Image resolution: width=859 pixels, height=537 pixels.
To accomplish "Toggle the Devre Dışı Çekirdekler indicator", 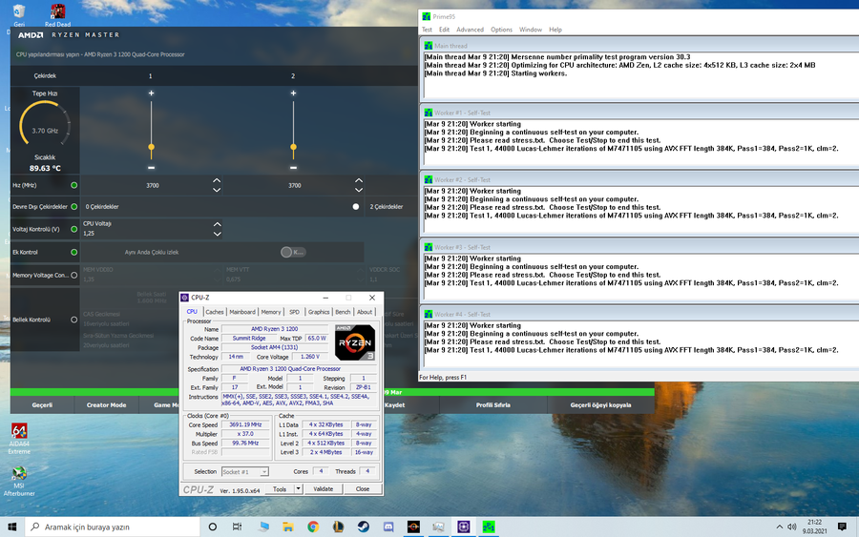I will 73,206.
